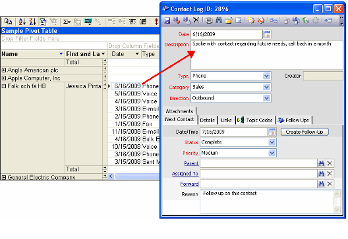This screenshot has height=239, width=348.
Task: Click the Create Follow-Up button
Action: (x=304, y=132)
